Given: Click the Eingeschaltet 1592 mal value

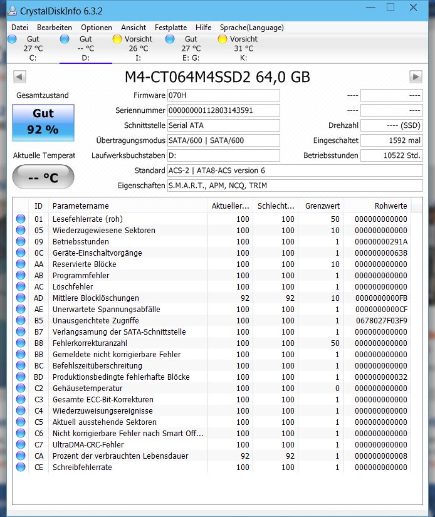Looking at the screenshot, I should 392,140.
